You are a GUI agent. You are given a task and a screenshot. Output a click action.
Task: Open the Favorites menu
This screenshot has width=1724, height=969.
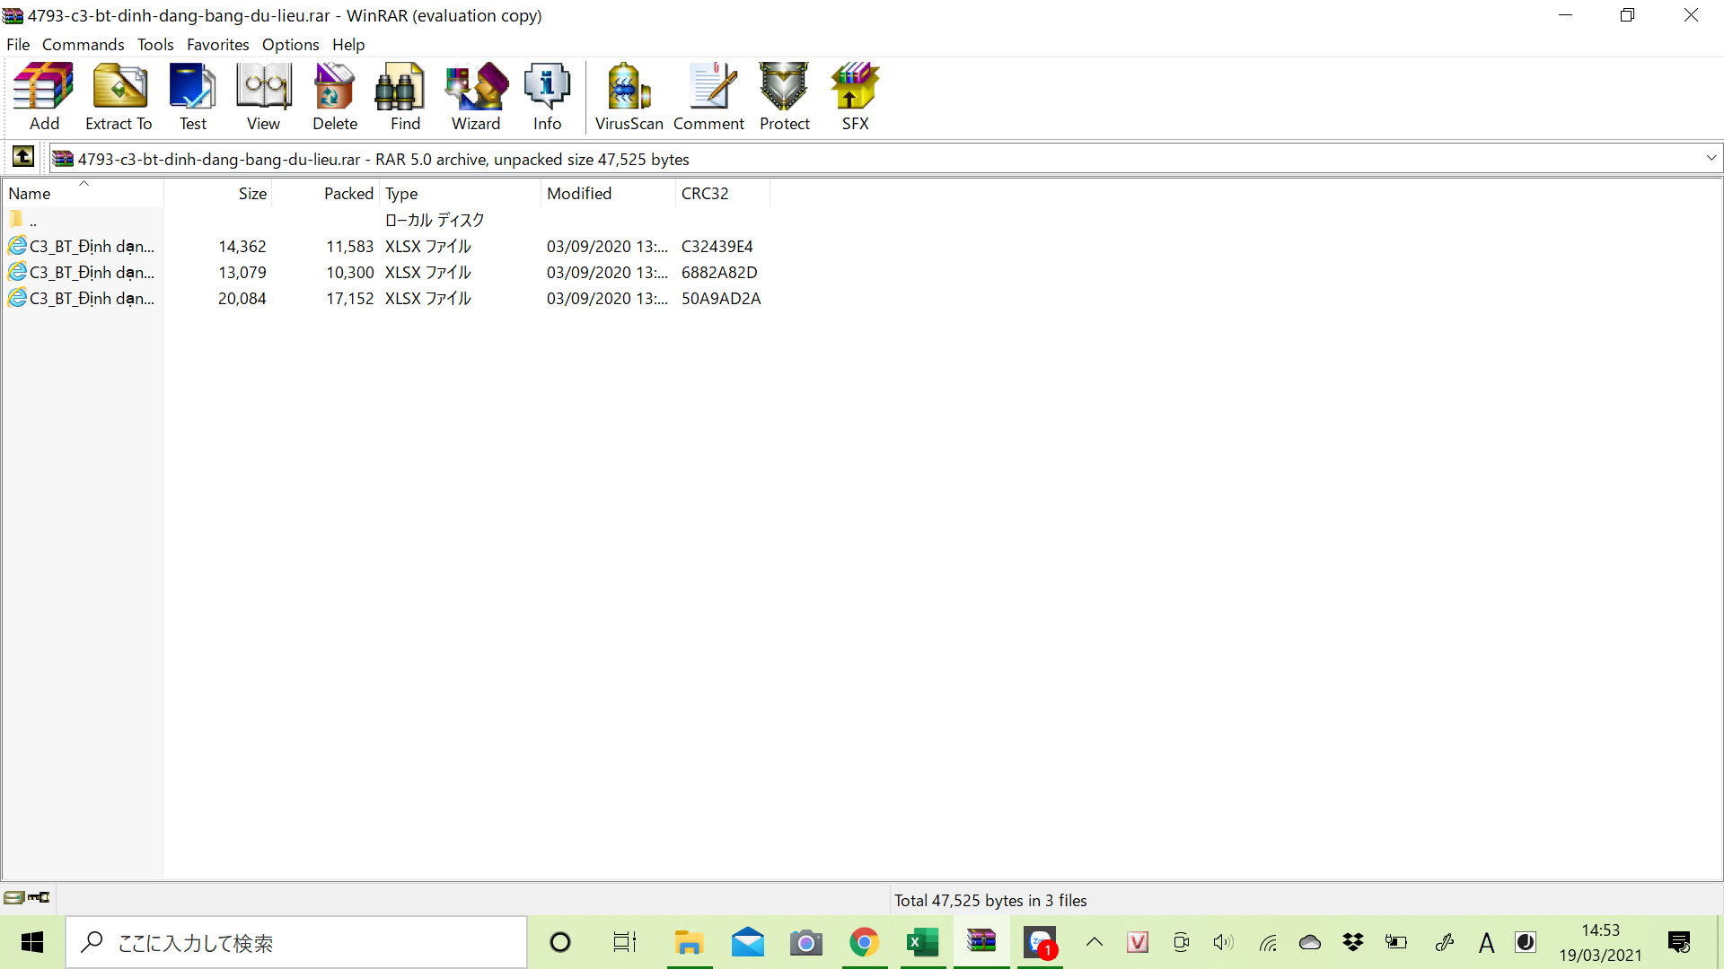(218, 44)
